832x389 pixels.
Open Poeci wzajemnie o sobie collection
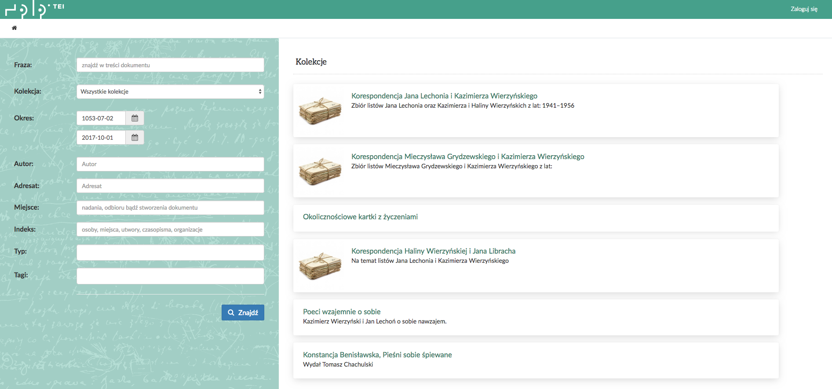coord(342,312)
